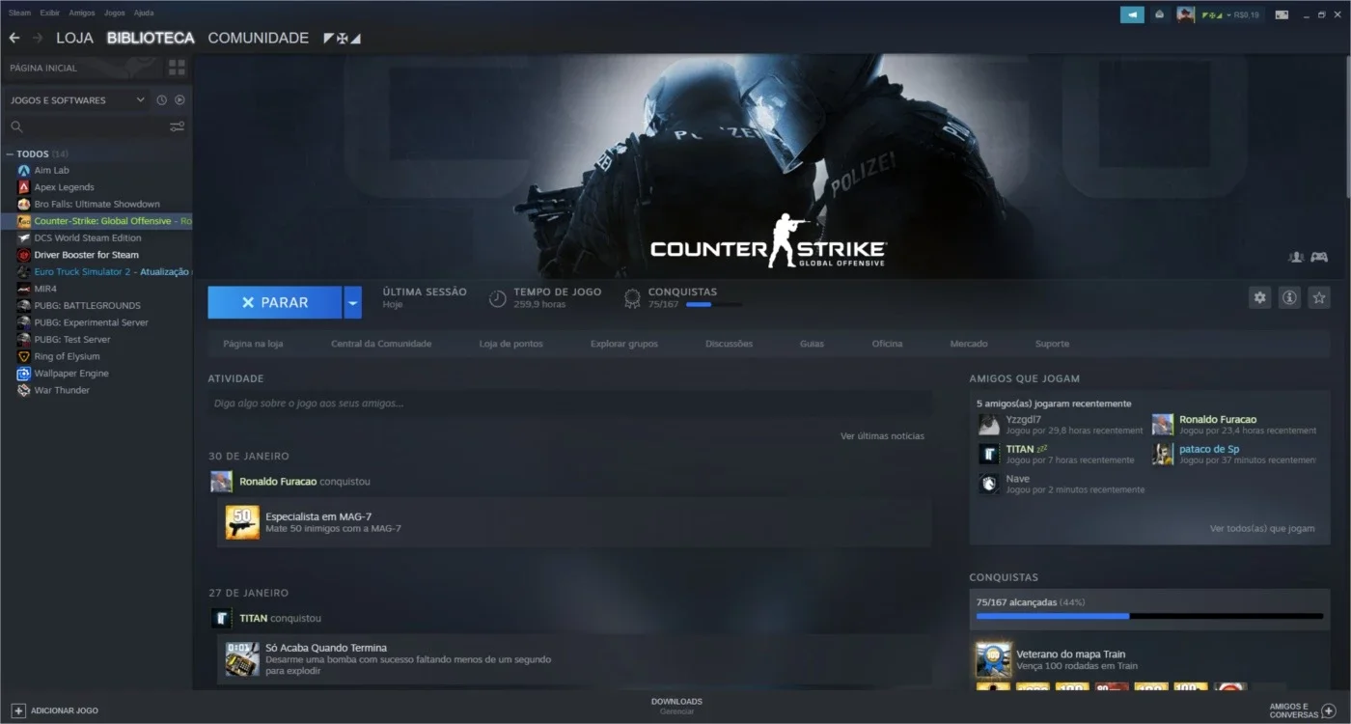Open Página na loja link

pos(253,344)
